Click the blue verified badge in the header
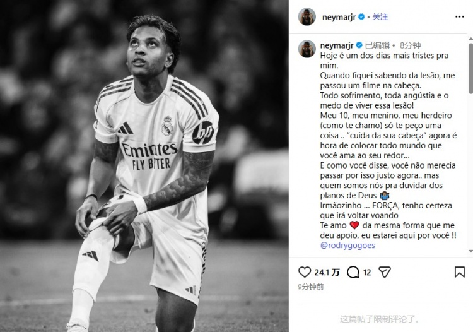The height and width of the screenshot is (332, 473). point(361,17)
